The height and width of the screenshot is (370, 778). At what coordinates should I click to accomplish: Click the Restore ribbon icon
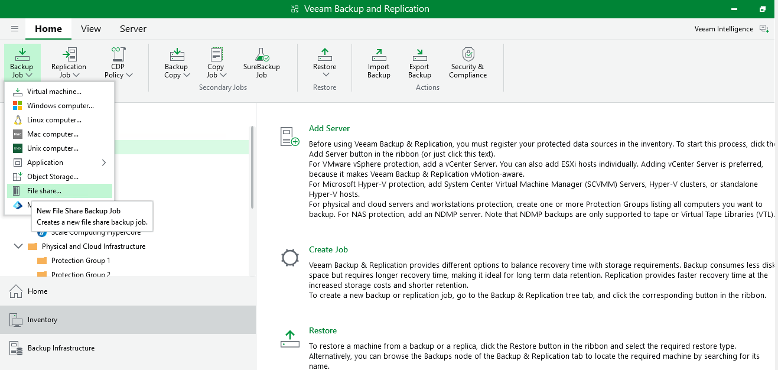324,54
